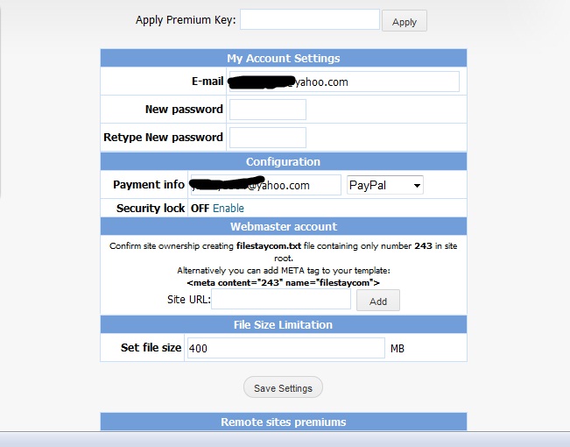Click the Configuration section header
Image resolution: width=570 pixels, height=447 pixels.
283,161
